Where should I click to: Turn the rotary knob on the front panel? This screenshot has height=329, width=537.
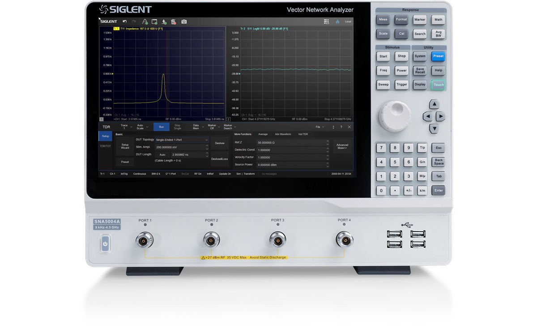pyautogui.click(x=395, y=116)
